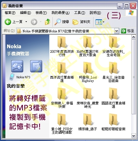Viewport: 138px width, 141px height.
Task: Select the Nokia N73 phone icon
Action: (12, 77)
